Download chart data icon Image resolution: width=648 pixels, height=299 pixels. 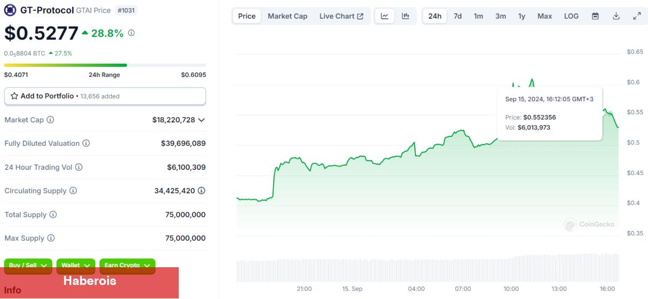(x=616, y=16)
